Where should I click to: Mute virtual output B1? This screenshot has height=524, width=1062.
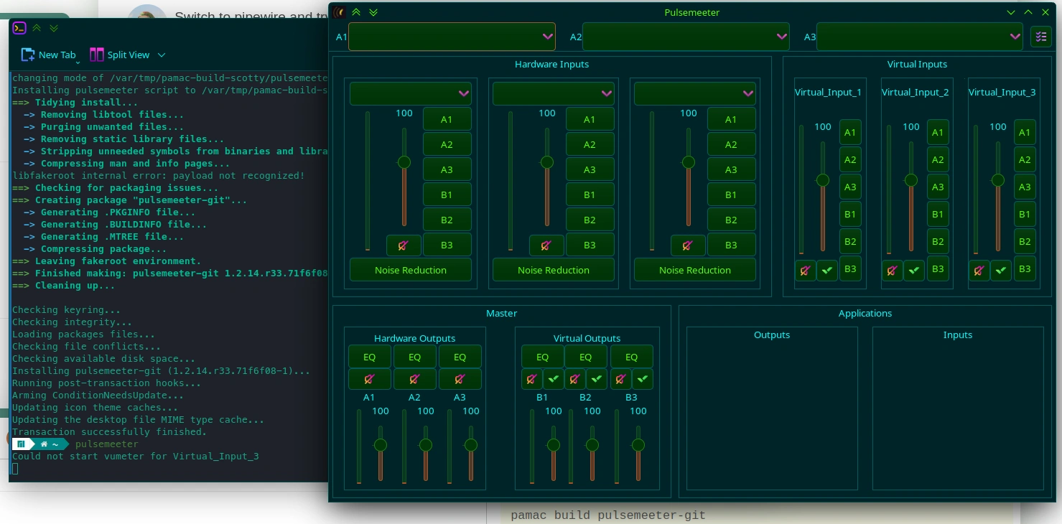(532, 379)
